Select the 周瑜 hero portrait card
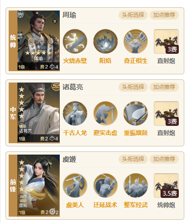Screen dimensions: 187x223 click(x=38, y=41)
